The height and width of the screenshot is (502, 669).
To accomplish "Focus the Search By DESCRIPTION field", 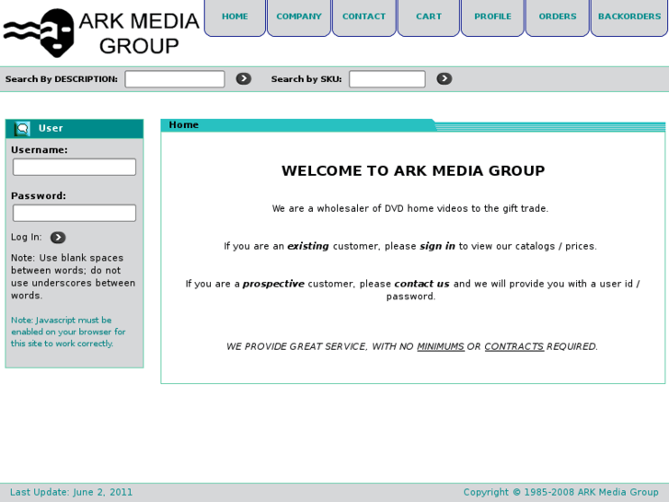I will 175,79.
